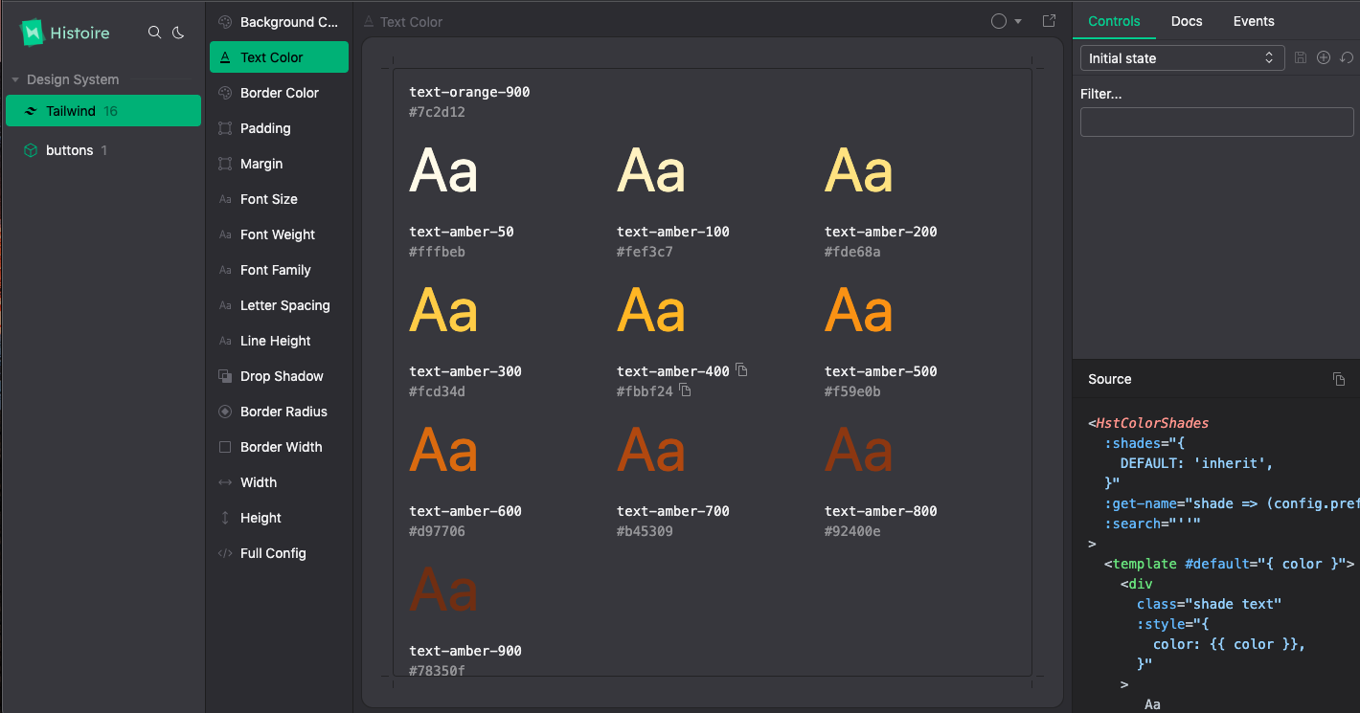Image resolution: width=1360 pixels, height=713 pixels.
Task: Click the text-orange-900 label
Action: click(469, 92)
